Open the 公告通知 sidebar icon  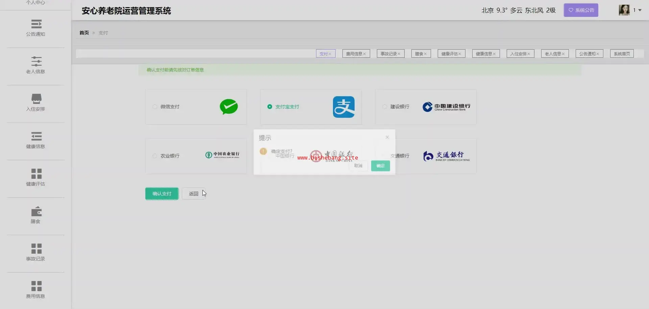click(x=36, y=24)
